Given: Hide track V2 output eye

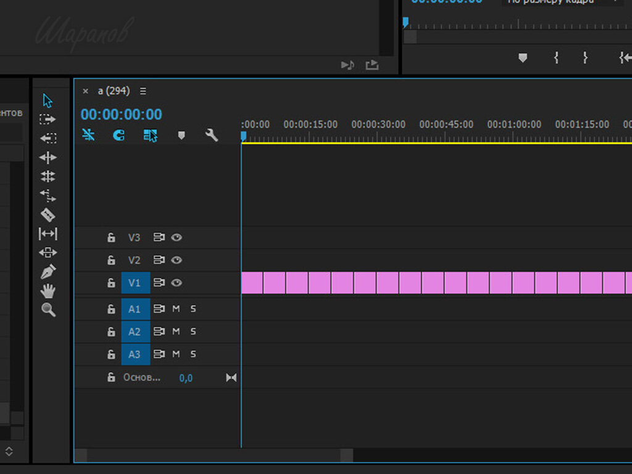Looking at the screenshot, I should (x=177, y=260).
